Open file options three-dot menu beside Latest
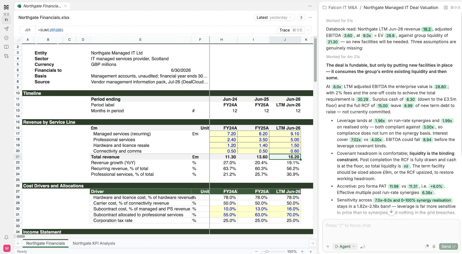462x254 pixels. [310, 17]
